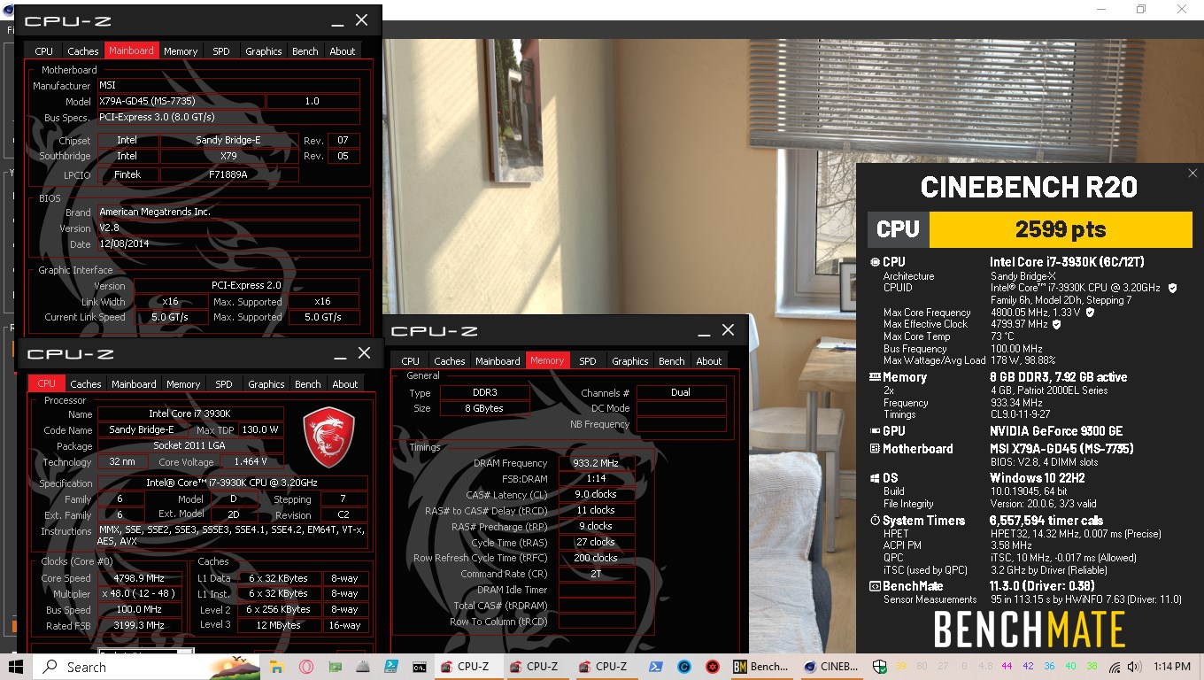
Task: Switch to the BenchMate taskbar button
Action: tap(761, 667)
